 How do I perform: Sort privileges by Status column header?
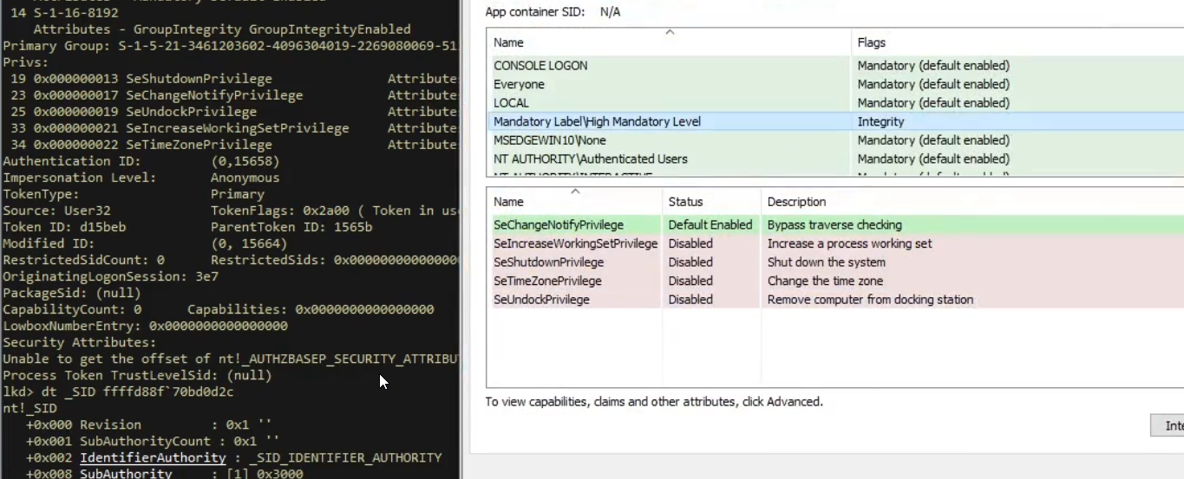click(x=711, y=202)
